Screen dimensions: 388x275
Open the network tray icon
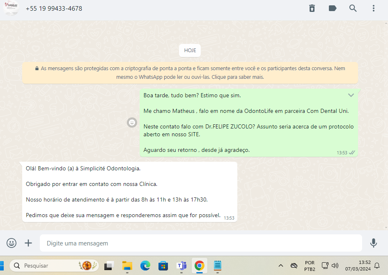point(325,266)
